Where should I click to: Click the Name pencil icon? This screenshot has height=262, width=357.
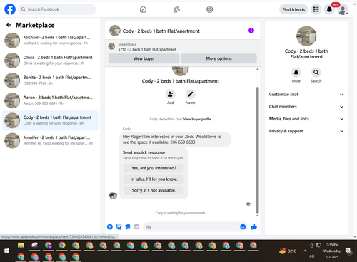pyautogui.click(x=191, y=94)
